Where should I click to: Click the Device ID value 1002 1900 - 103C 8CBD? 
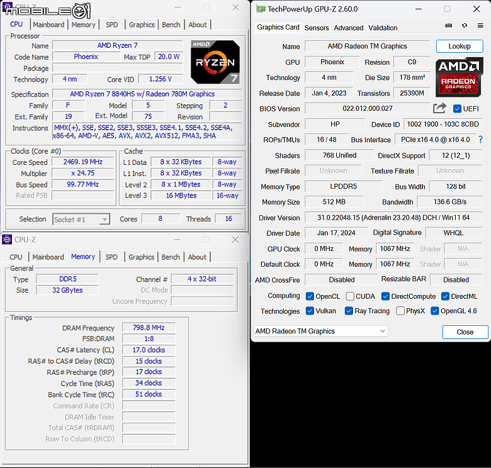(x=443, y=124)
